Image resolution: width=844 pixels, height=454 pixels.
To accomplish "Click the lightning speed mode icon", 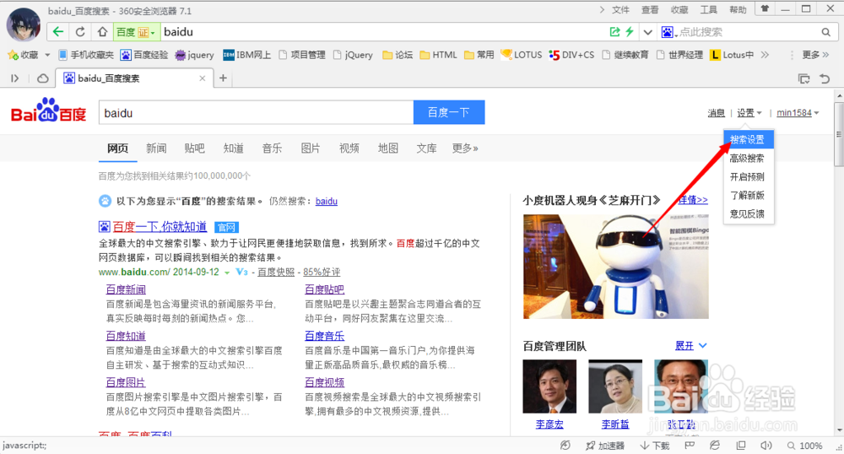I will (x=629, y=32).
